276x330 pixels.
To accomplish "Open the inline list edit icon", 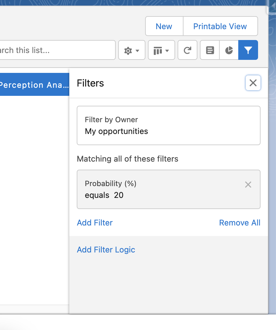I will pyautogui.click(x=210, y=50).
